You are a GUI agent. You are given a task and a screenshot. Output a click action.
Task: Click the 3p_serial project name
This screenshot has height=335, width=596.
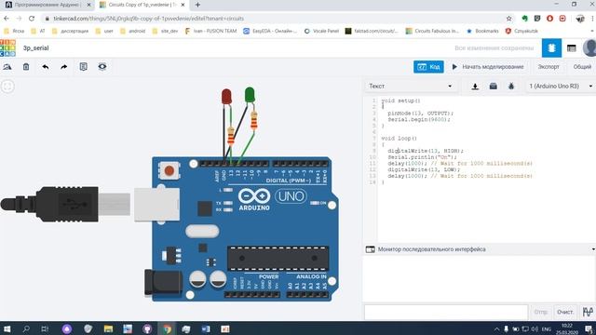tap(35, 48)
